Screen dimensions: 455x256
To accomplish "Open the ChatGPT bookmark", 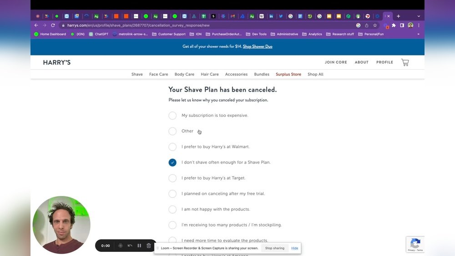I will (x=99, y=34).
